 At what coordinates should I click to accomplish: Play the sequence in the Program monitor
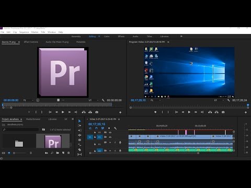pyautogui.click(x=189, y=112)
